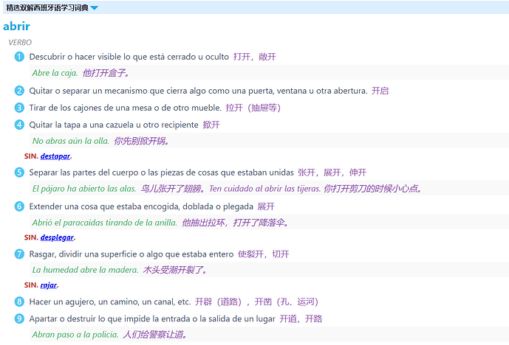Click the example sentence 'Abre la caja.'
Viewport: 509px width, 345px height.
tap(55, 73)
